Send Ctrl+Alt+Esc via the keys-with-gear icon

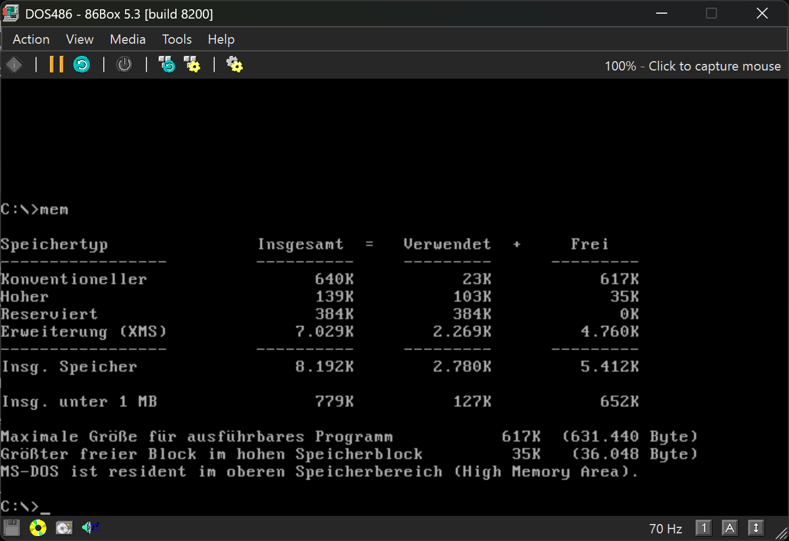[192, 64]
